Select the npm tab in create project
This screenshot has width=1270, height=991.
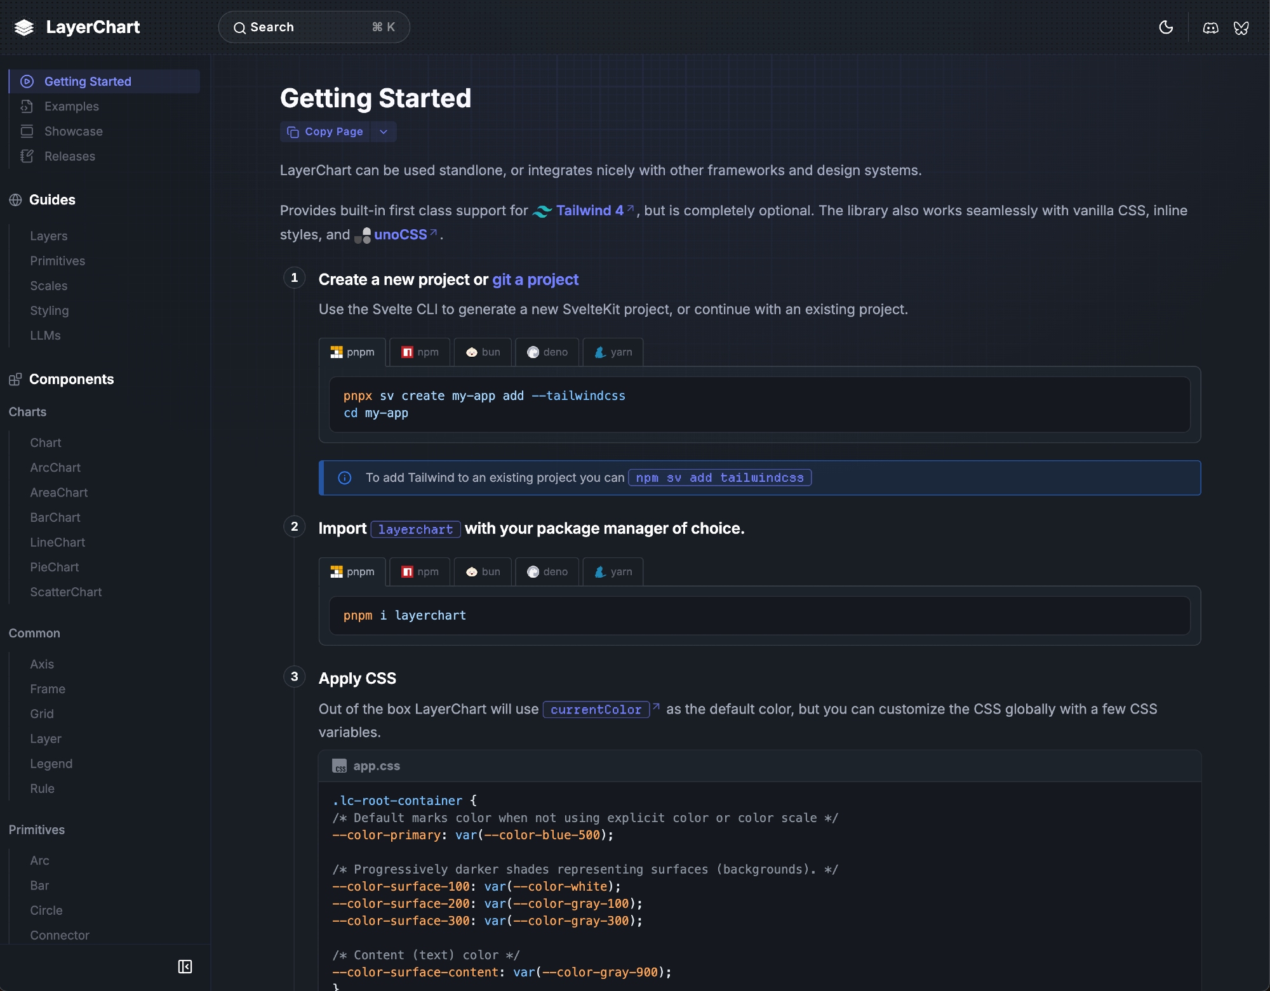pos(420,352)
